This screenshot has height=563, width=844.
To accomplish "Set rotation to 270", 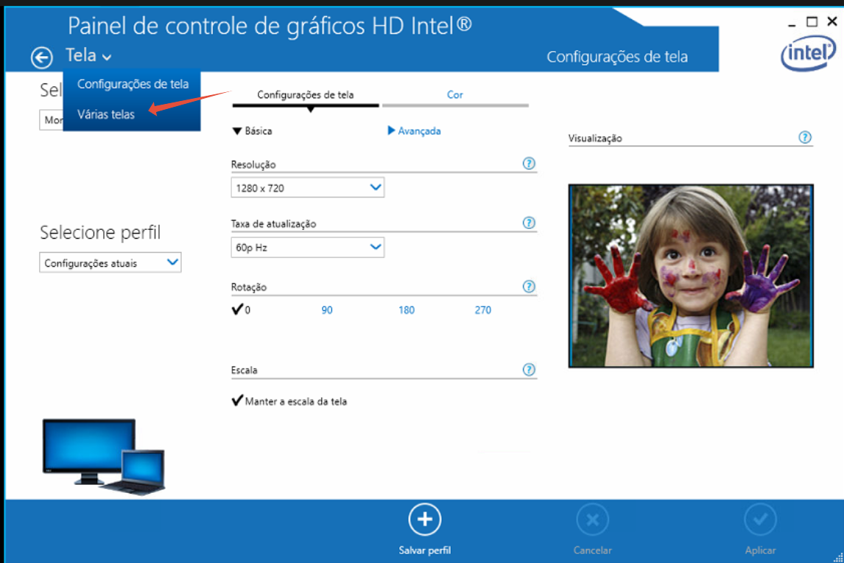I will pyautogui.click(x=483, y=310).
